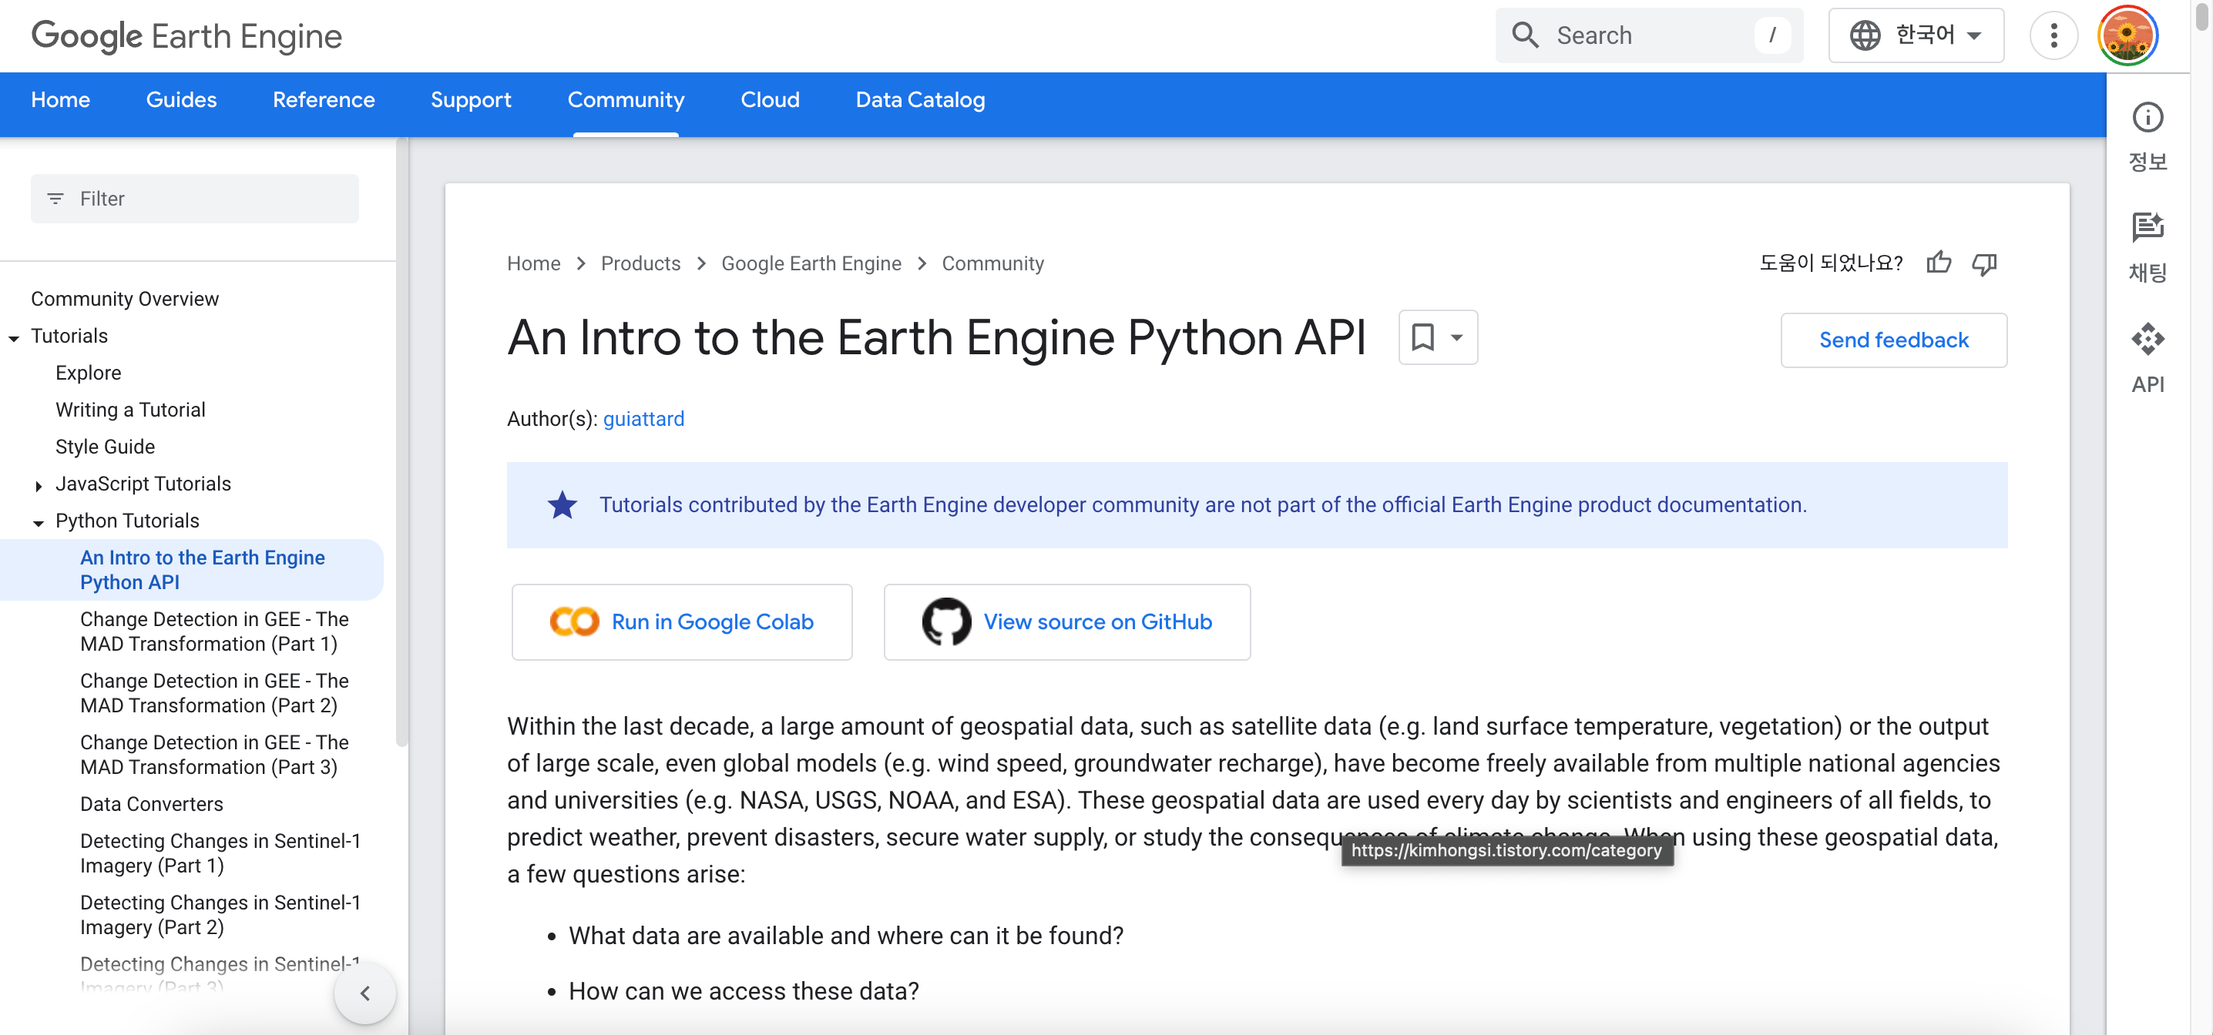The height and width of the screenshot is (1035, 2213).
Task: Open MAD Transformation (Part 2) tutorial
Action: [214, 692]
